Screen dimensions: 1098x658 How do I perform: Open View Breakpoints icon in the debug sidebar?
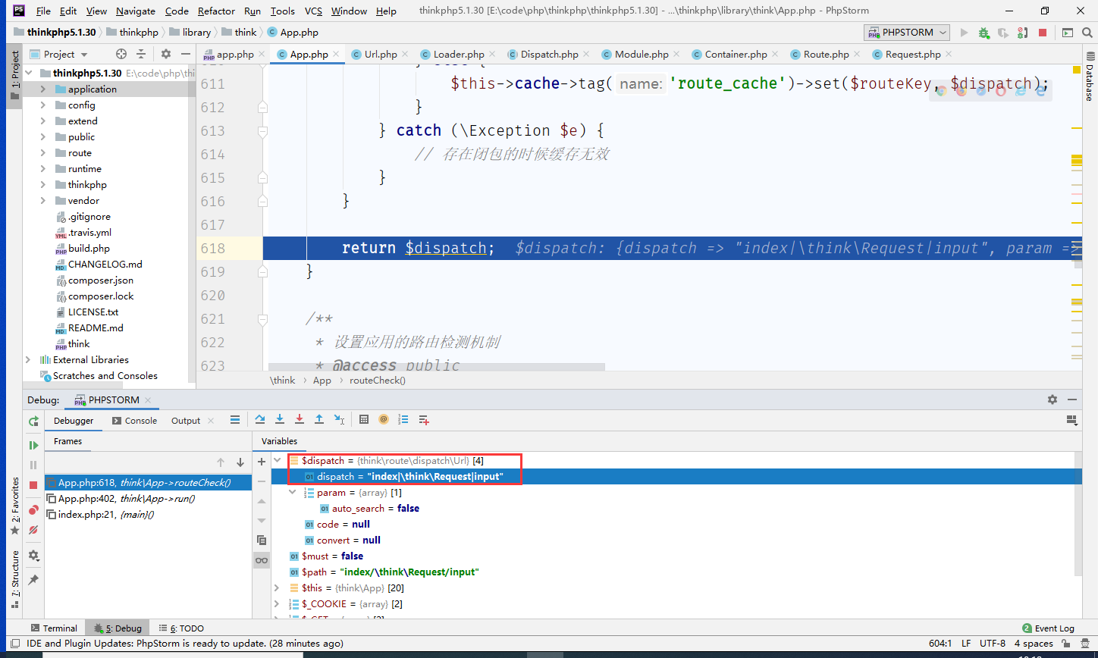pyautogui.click(x=33, y=510)
